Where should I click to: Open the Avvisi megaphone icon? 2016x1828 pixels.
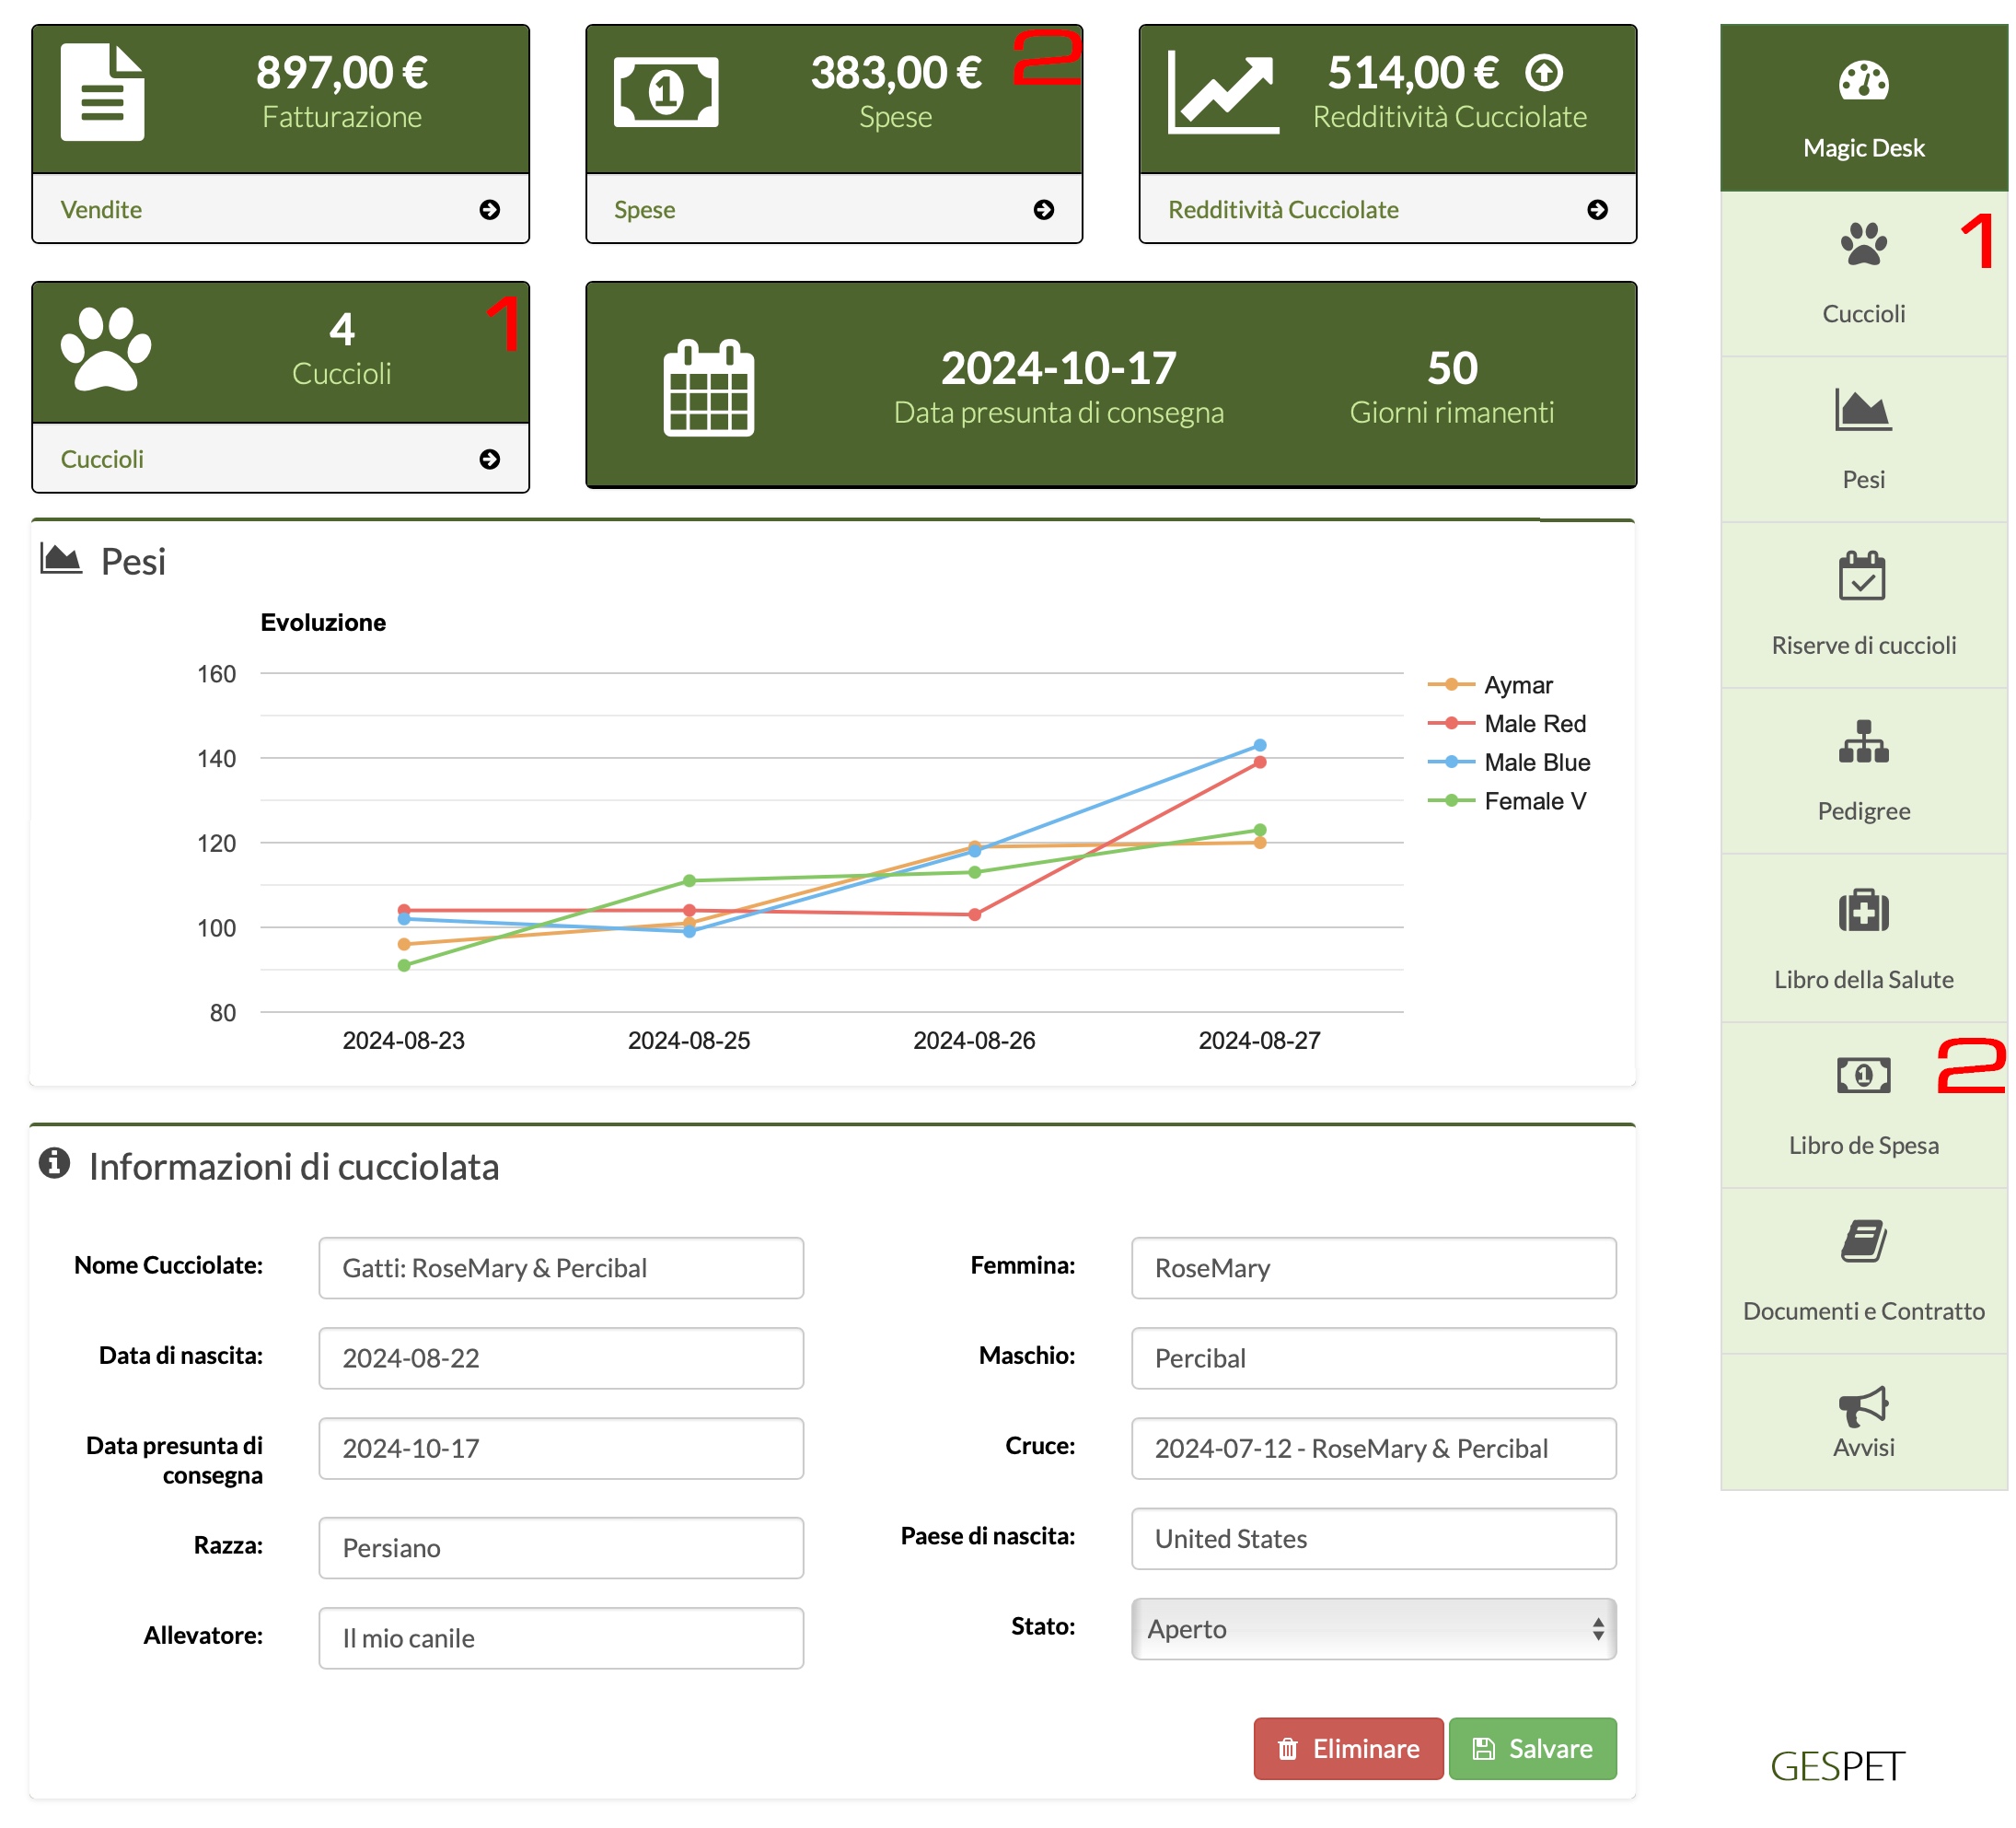click(x=1863, y=1406)
